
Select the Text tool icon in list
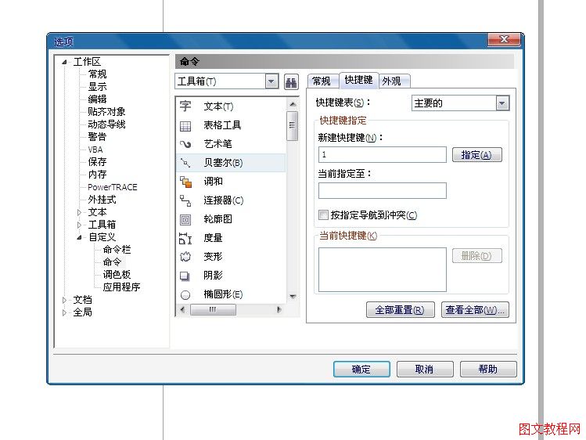pyautogui.click(x=185, y=106)
